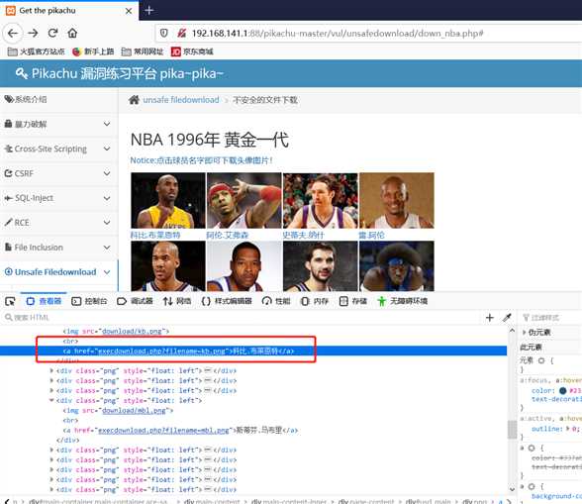The width and height of the screenshot is (582, 504).
Task: Click the color swatch beside color property
Action: (562, 391)
